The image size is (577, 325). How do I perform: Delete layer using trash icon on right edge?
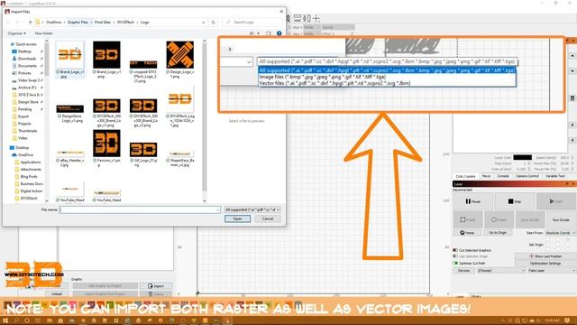pos(572,98)
